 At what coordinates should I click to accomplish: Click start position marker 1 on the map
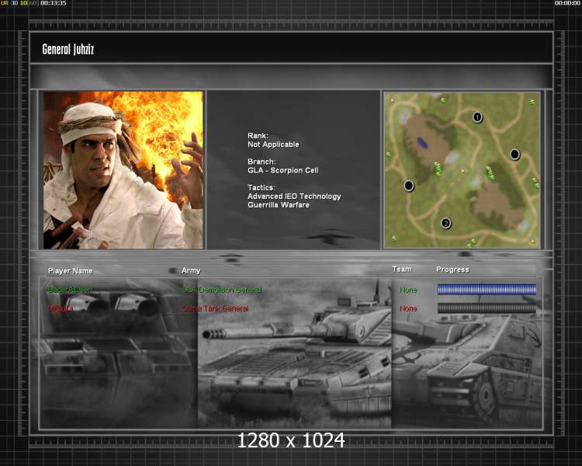click(477, 117)
